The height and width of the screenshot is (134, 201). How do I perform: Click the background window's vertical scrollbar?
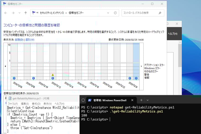click(x=180, y=55)
